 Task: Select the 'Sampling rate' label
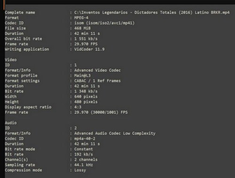pos(20,165)
